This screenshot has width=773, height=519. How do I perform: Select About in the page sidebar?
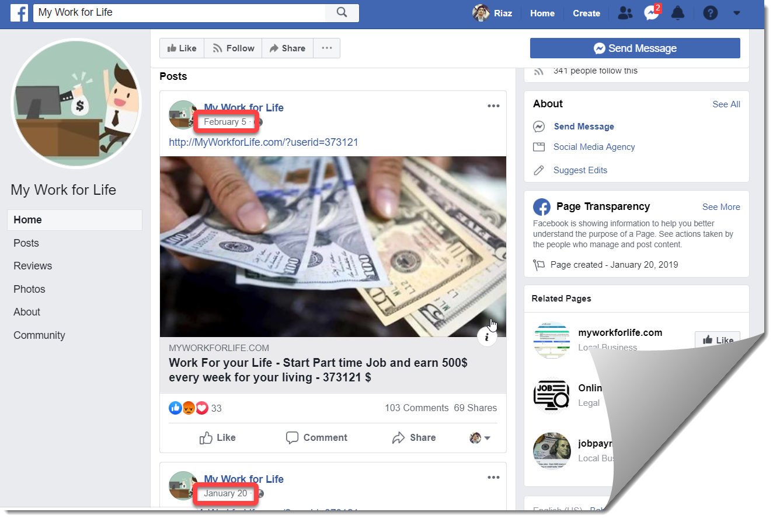pos(27,312)
